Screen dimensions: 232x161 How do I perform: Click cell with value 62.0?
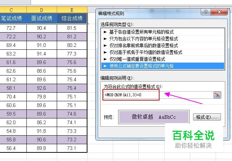click(x=13, y=123)
